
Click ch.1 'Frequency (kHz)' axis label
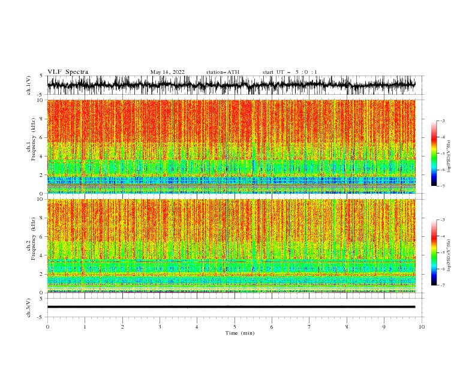tap(34, 140)
